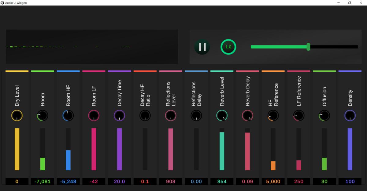Click the waveform display panel
The height and width of the screenshot is (191, 367).
pyautogui.click(x=92, y=47)
